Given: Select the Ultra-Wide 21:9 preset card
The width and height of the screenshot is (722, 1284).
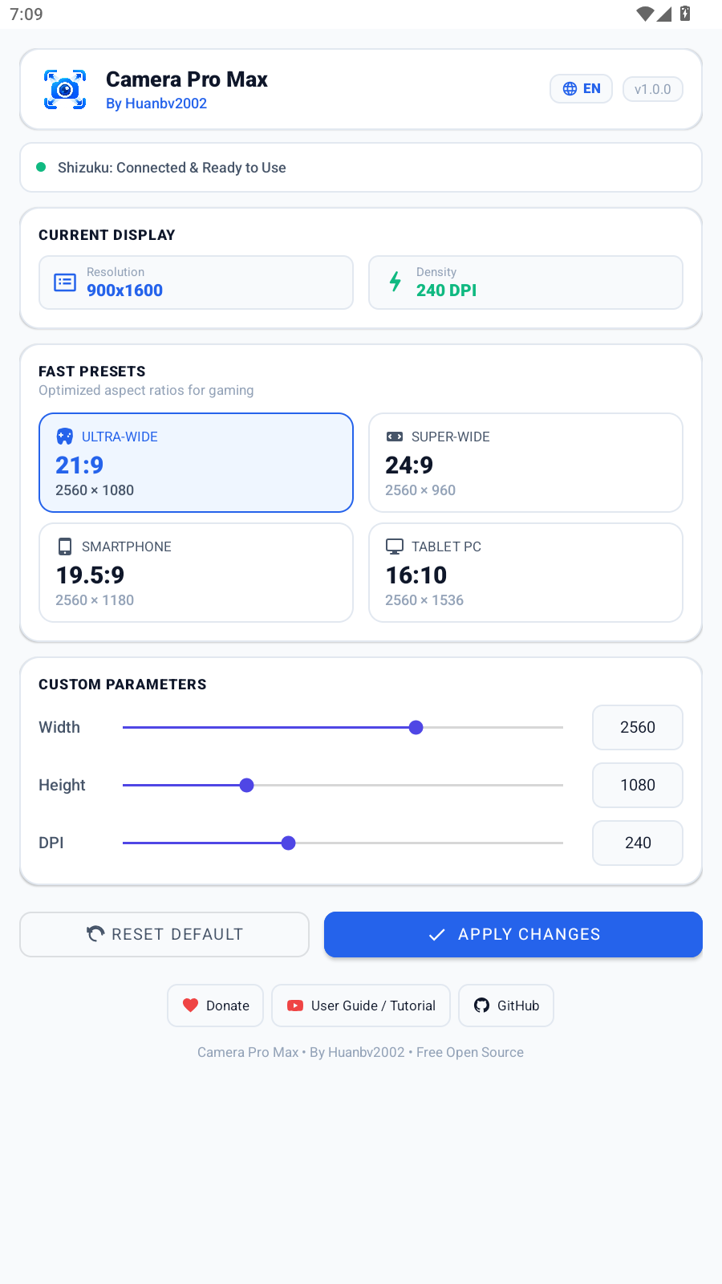Looking at the screenshot, I should coord(196,463).
